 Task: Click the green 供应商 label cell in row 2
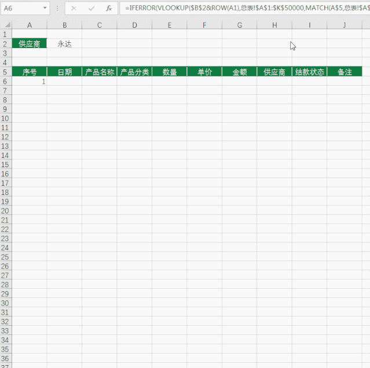coord(30,44)
